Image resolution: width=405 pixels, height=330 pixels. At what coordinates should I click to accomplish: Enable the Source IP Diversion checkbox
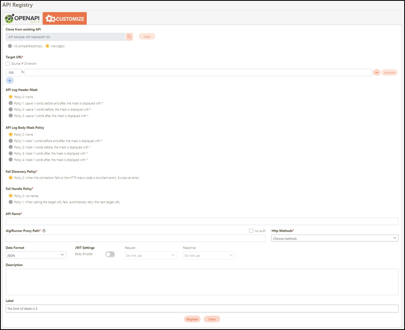point(8,64)
